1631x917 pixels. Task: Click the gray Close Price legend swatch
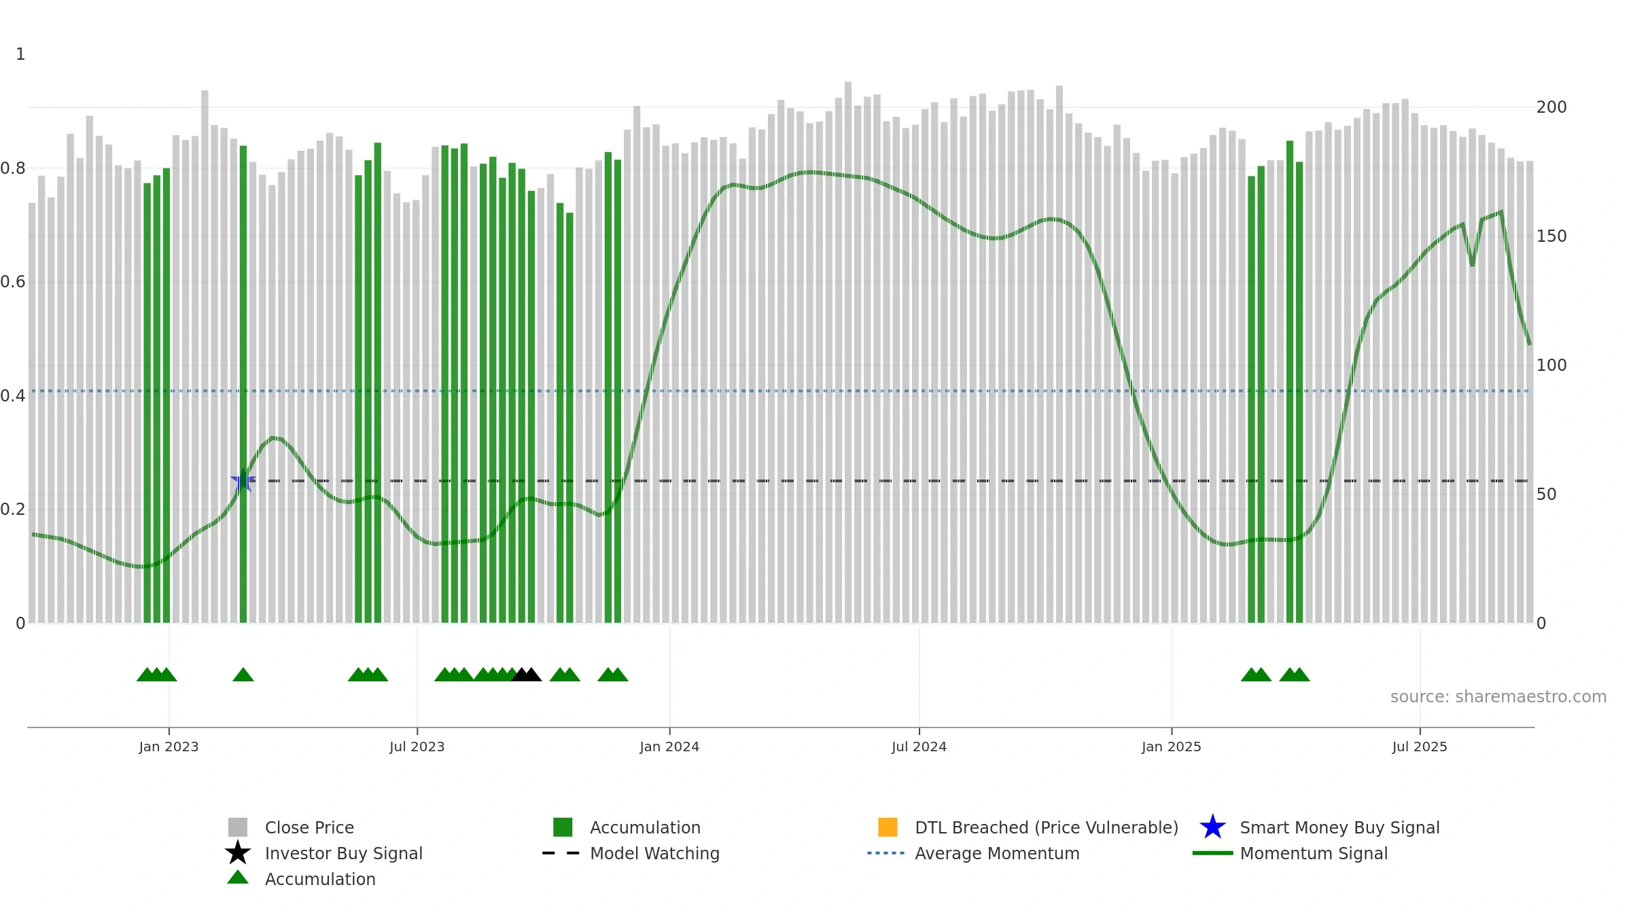(x=238, y=827)
